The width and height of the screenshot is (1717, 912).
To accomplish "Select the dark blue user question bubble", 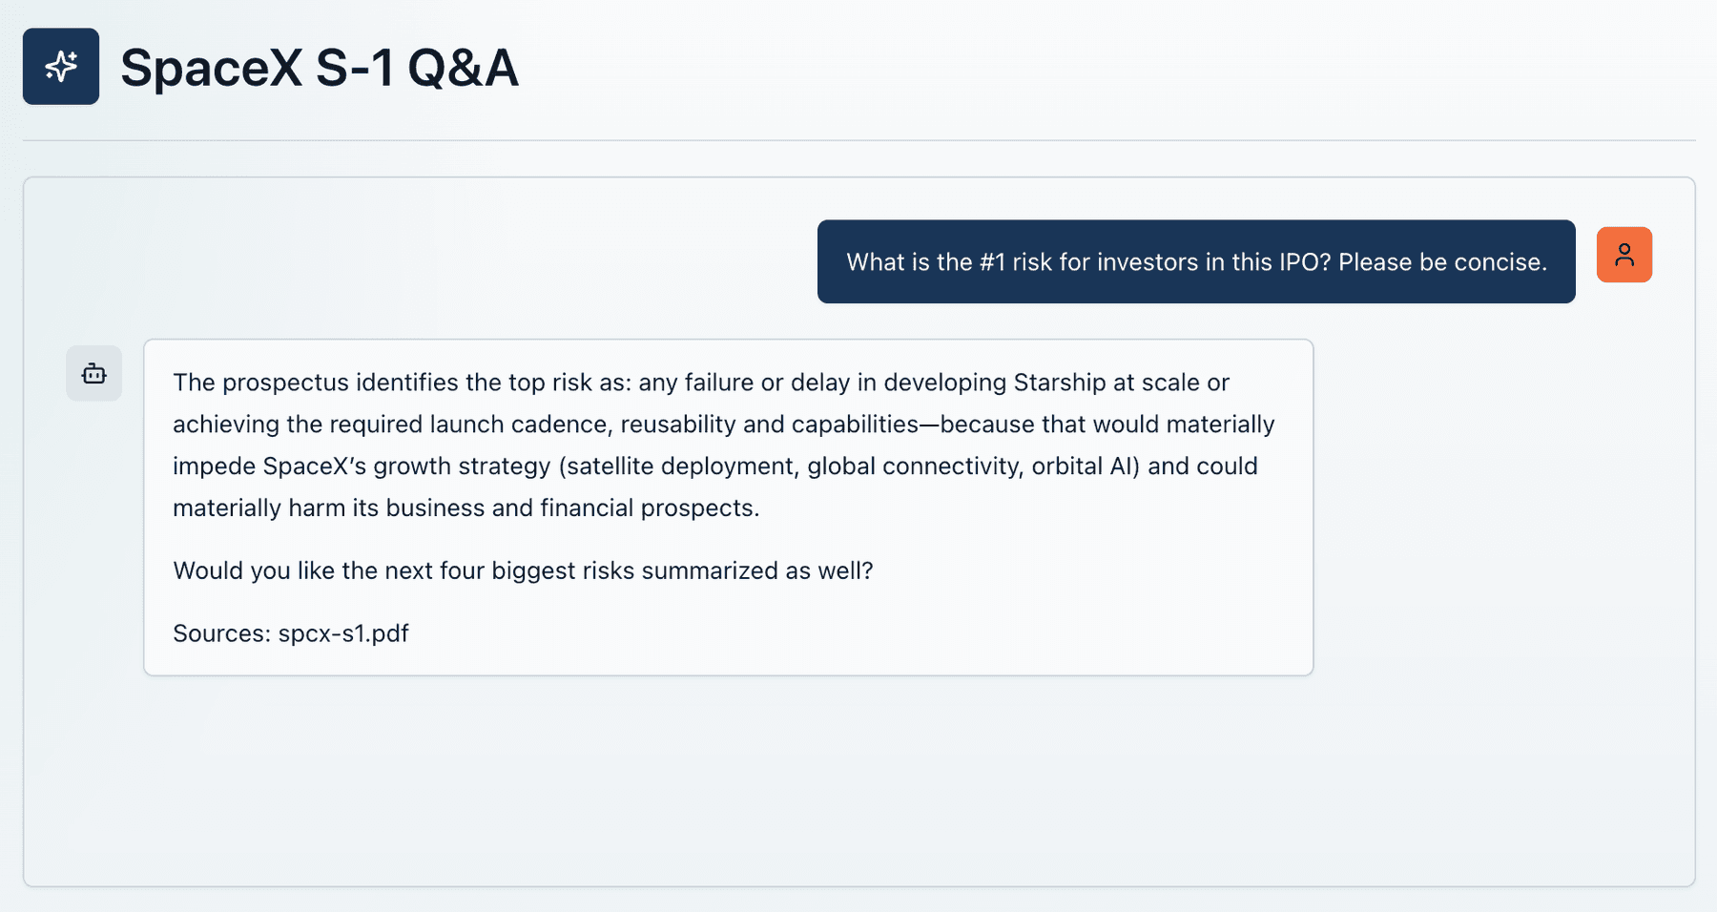I will click(1196, 261).
